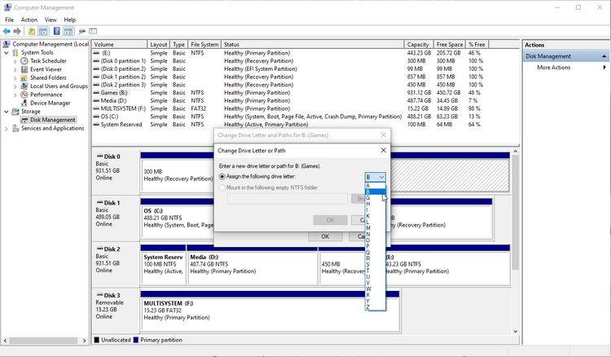The width and height of the screenshot is (611, 357).
Task: Click the Up One Level folder icon
Action: [x=32, y=31]
